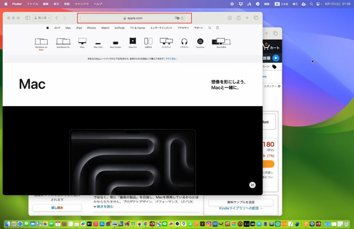Image resolution: width=354 pixels, height=229 pixels.
Task: Open the shopping bag on apple.com
Action: click(218, 28)
